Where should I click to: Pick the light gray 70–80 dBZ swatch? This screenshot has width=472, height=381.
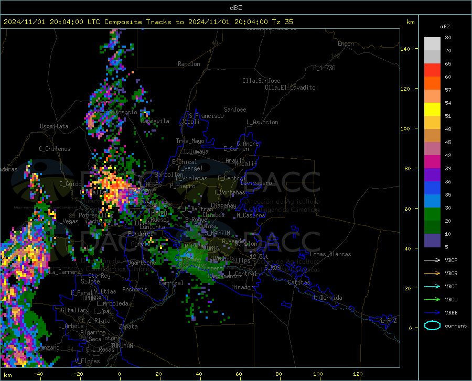click(x=432, y=44)
